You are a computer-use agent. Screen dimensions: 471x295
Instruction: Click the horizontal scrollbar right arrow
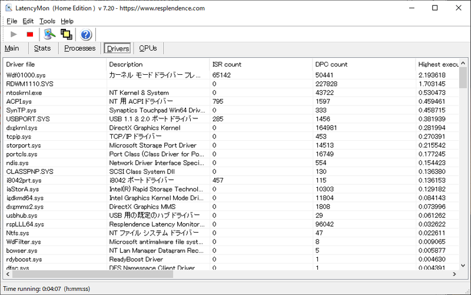(454, 274)
